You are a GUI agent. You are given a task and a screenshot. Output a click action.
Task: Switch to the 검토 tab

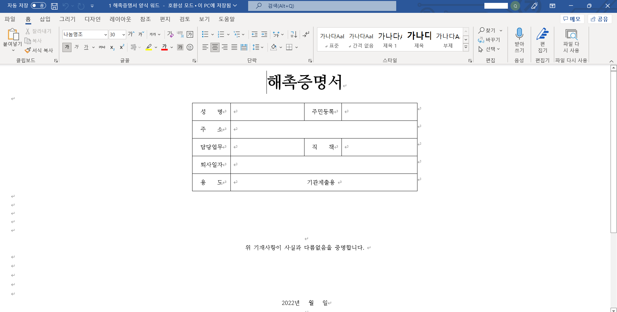pyautogui.click(x=185, y=19)
